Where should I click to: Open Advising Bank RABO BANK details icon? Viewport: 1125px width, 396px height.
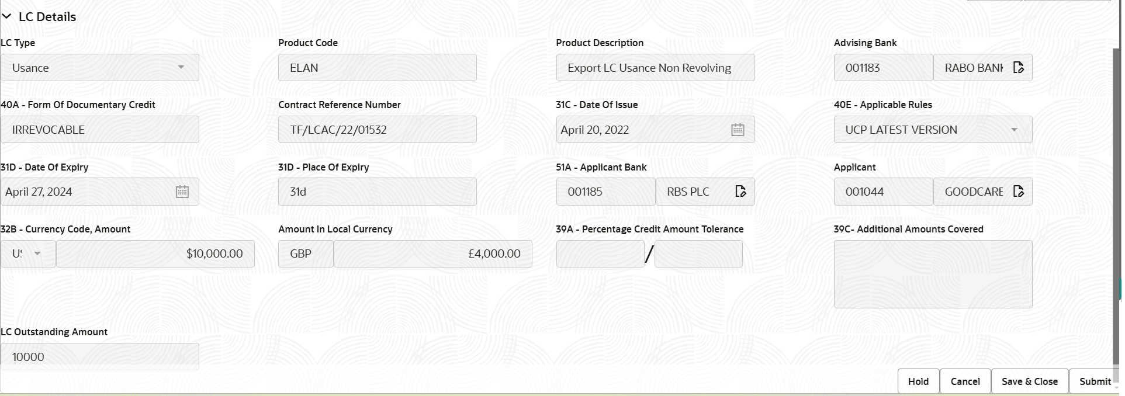[1018, 68]
